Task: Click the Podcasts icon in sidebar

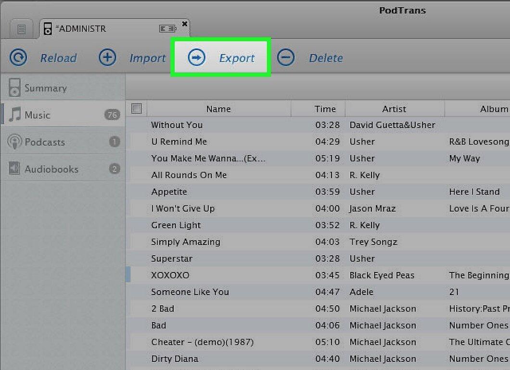Action: click(x=14, y=142)
